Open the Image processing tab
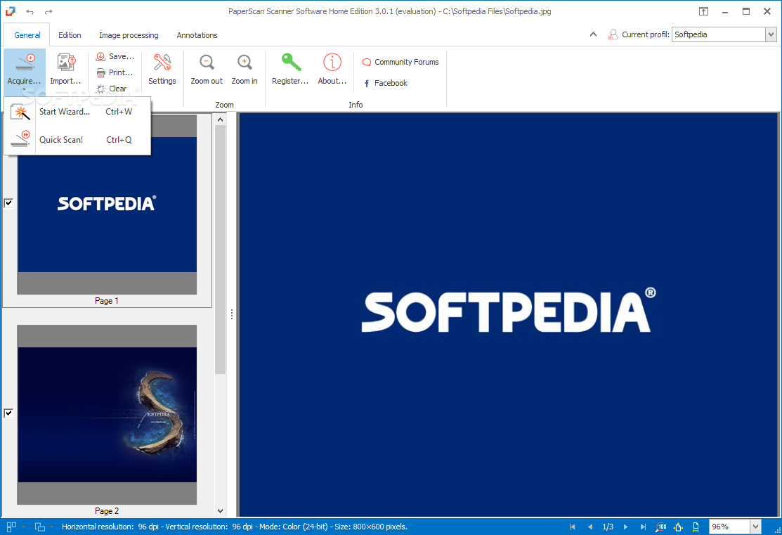The width and height of the screenshot is (782, 535). 129,35
